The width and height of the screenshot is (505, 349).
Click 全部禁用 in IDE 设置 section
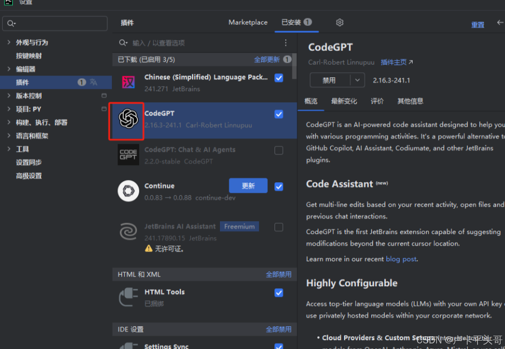point(278,329)
